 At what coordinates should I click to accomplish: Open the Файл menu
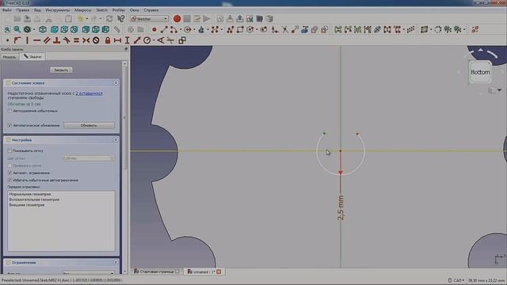pos(7,10)
